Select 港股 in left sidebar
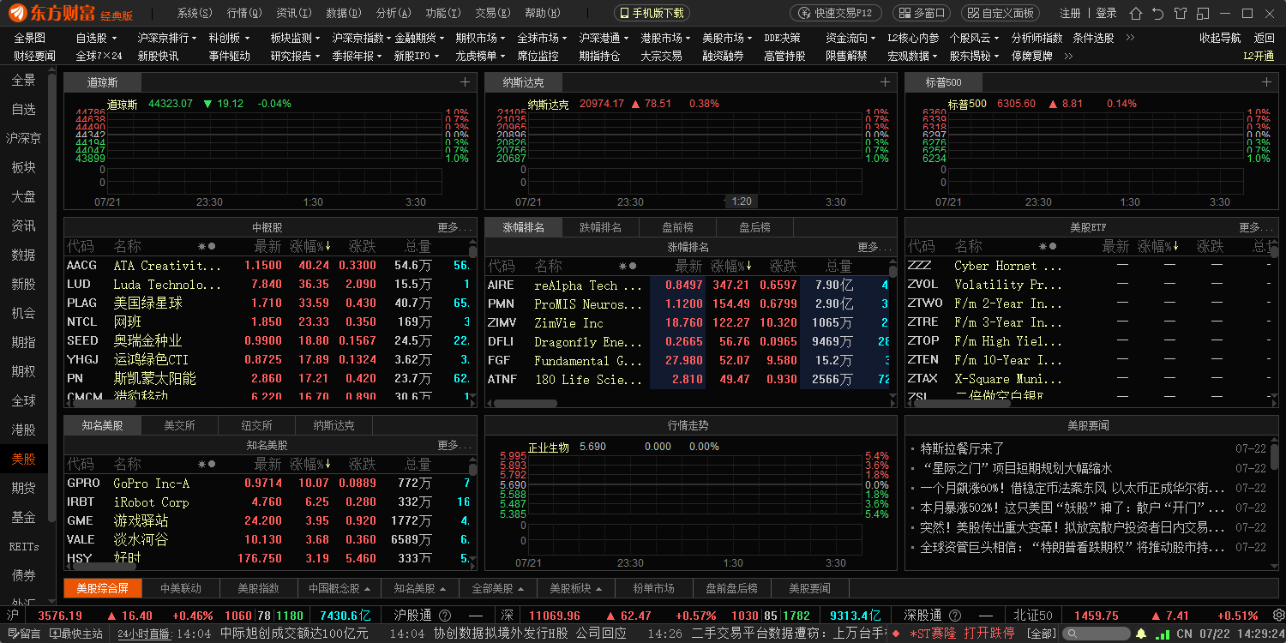 click(x=23, y=430)
